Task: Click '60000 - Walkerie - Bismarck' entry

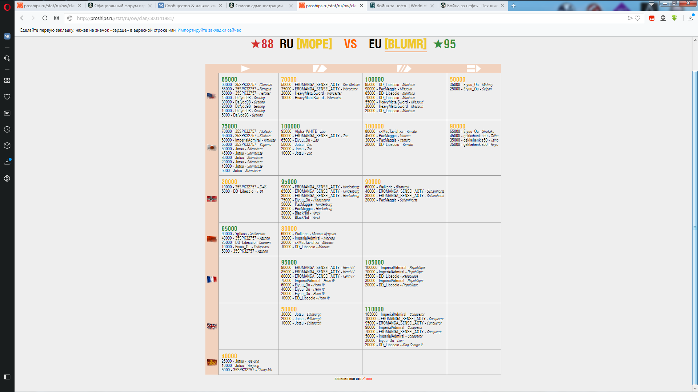Action: 387,187
